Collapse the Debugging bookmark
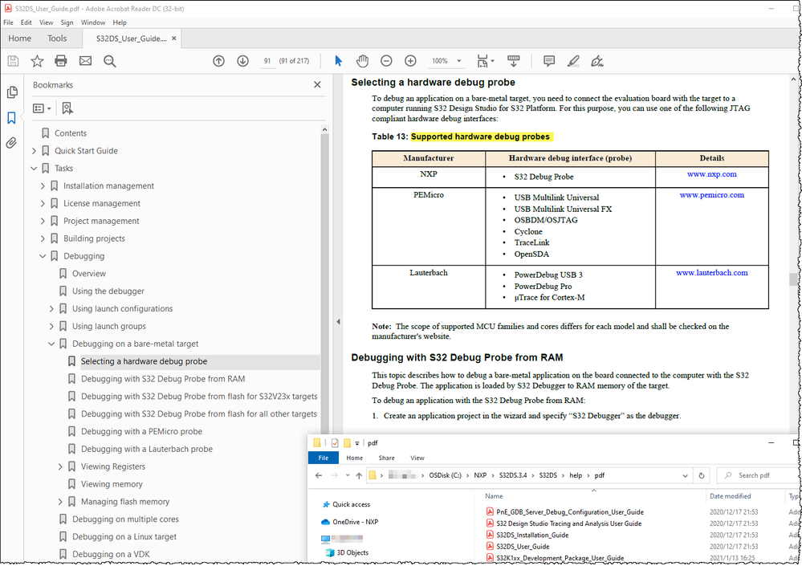Viewport: 802px width, 566px height. [43, 256]
